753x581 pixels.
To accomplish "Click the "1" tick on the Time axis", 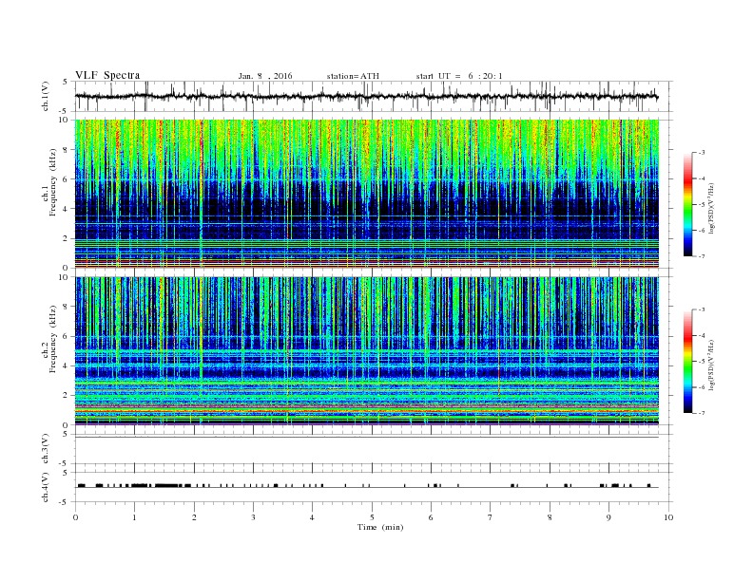I will [x=134, y=517].
